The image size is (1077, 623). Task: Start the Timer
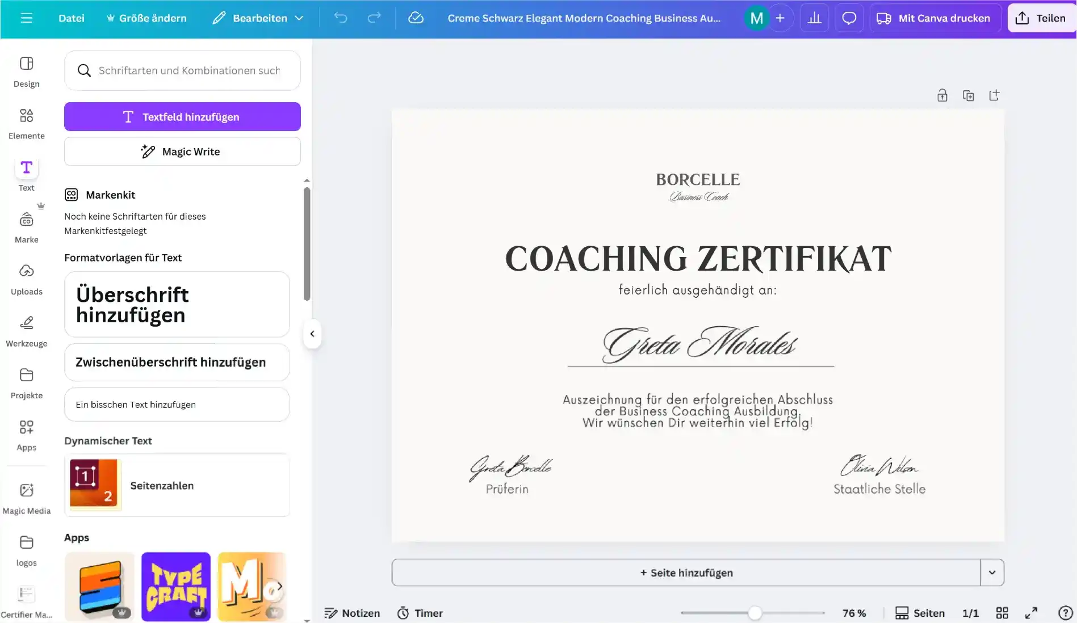point(420,613)
